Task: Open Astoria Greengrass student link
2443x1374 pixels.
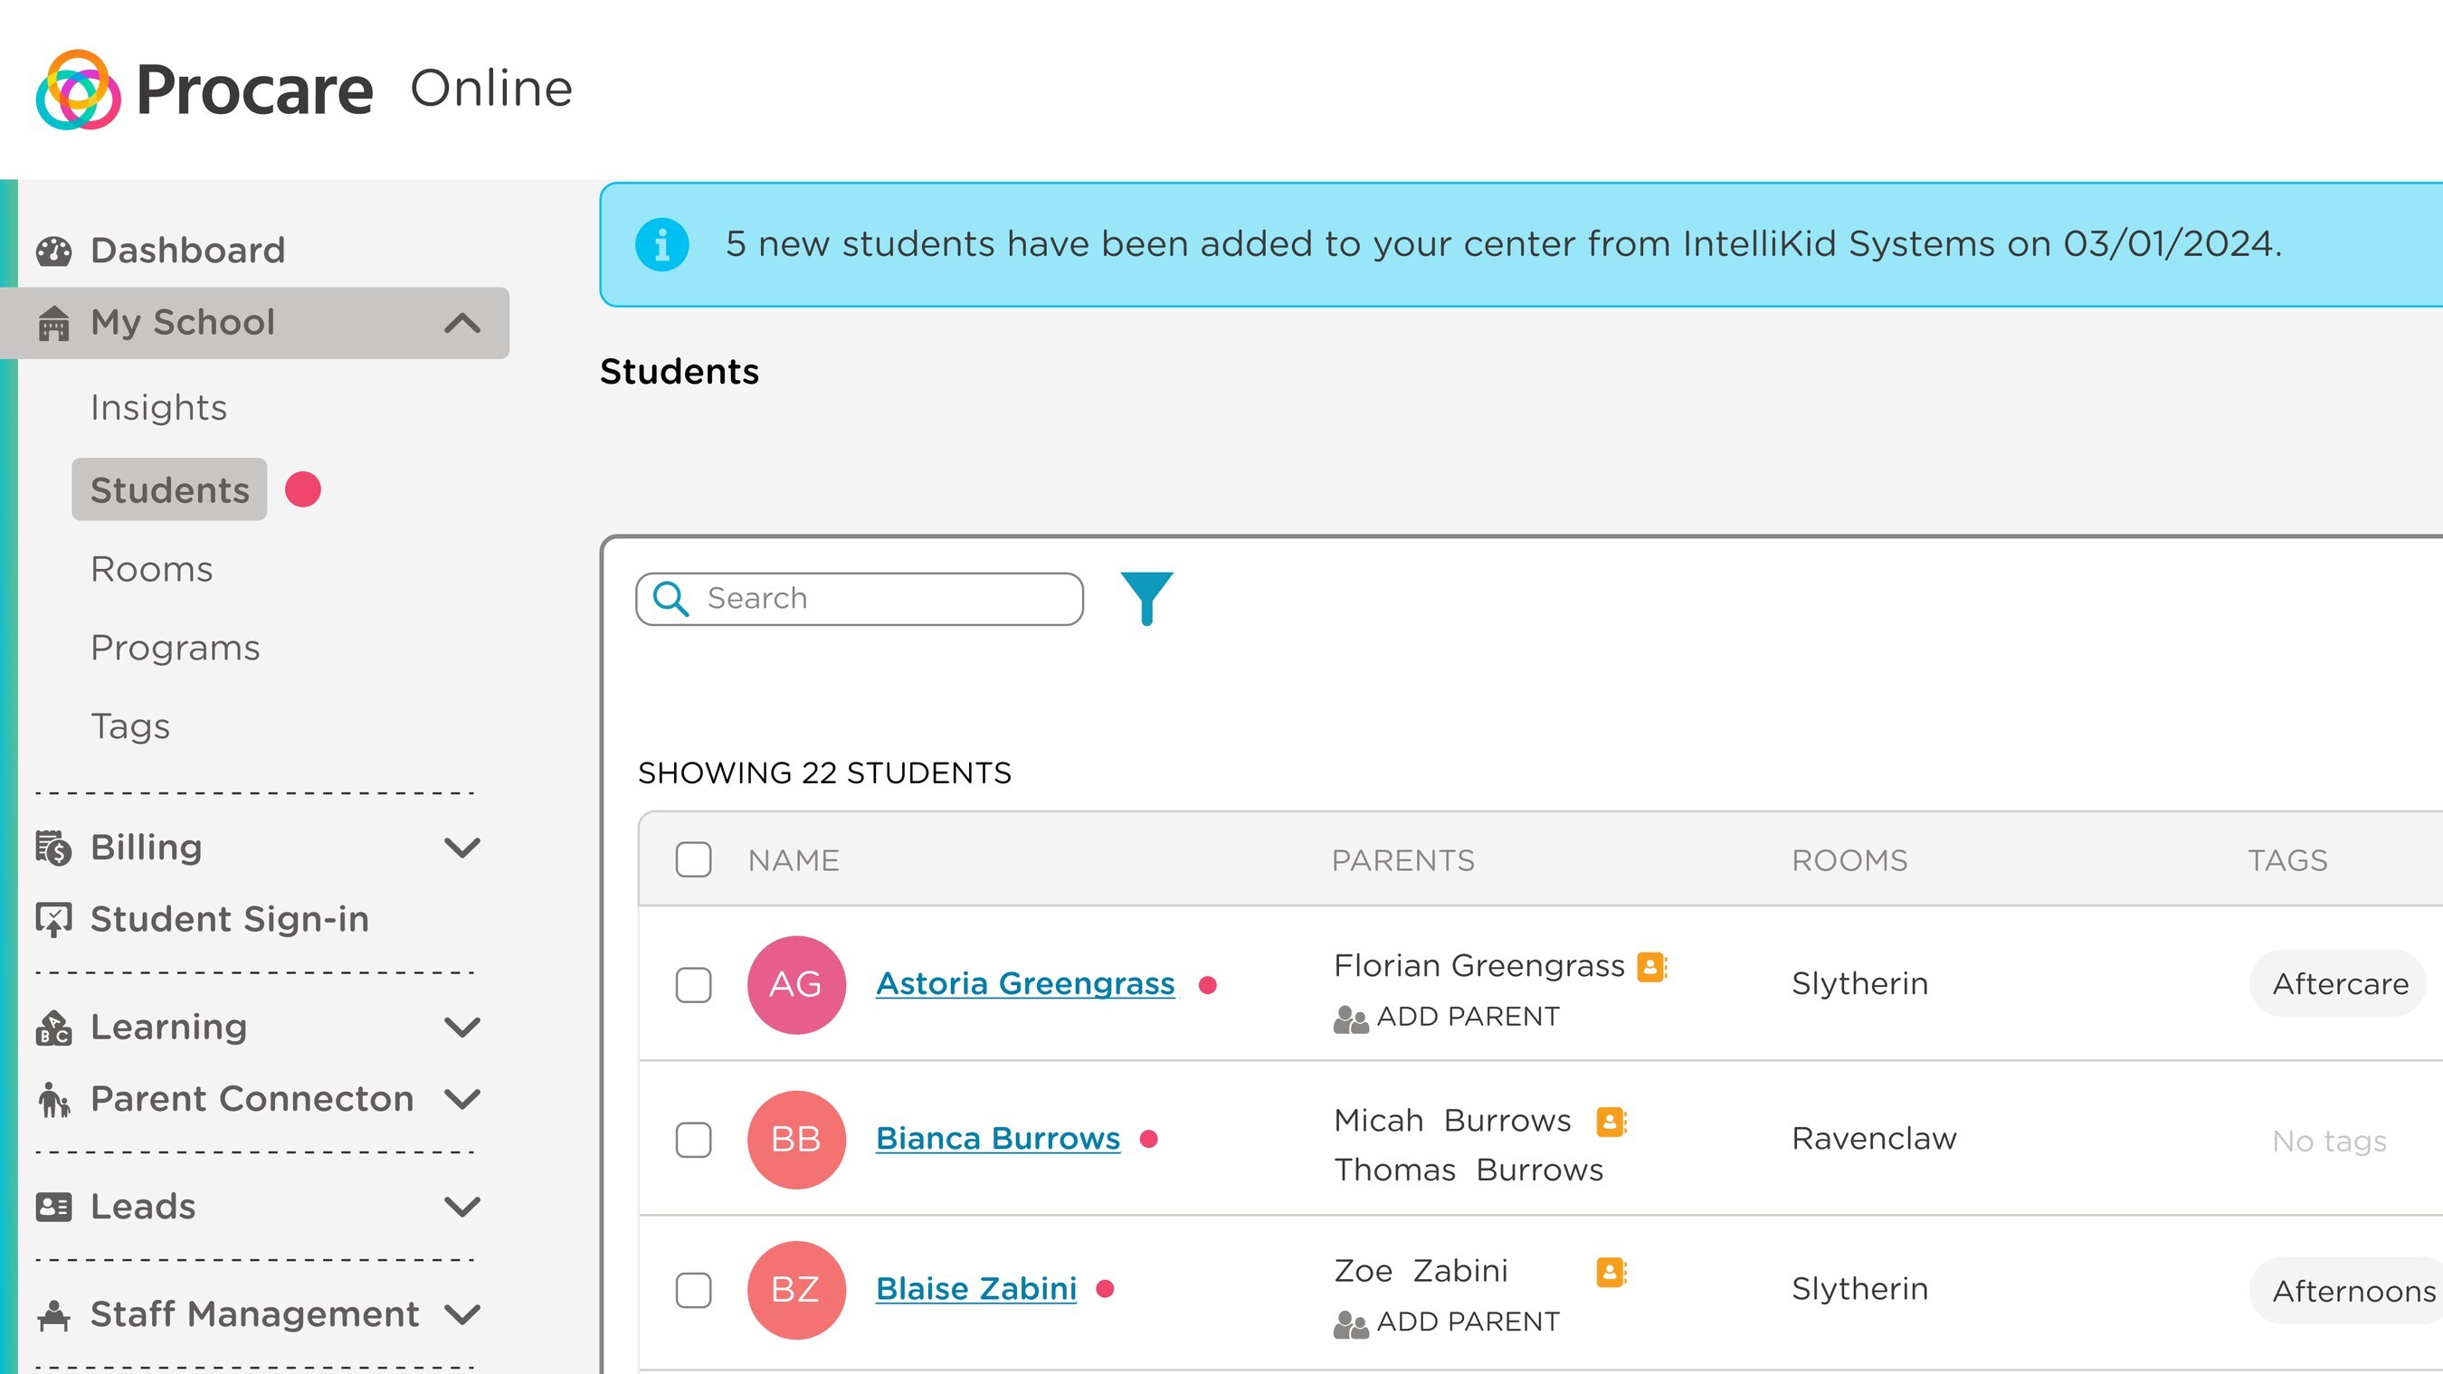Action: pos(1024,983)
